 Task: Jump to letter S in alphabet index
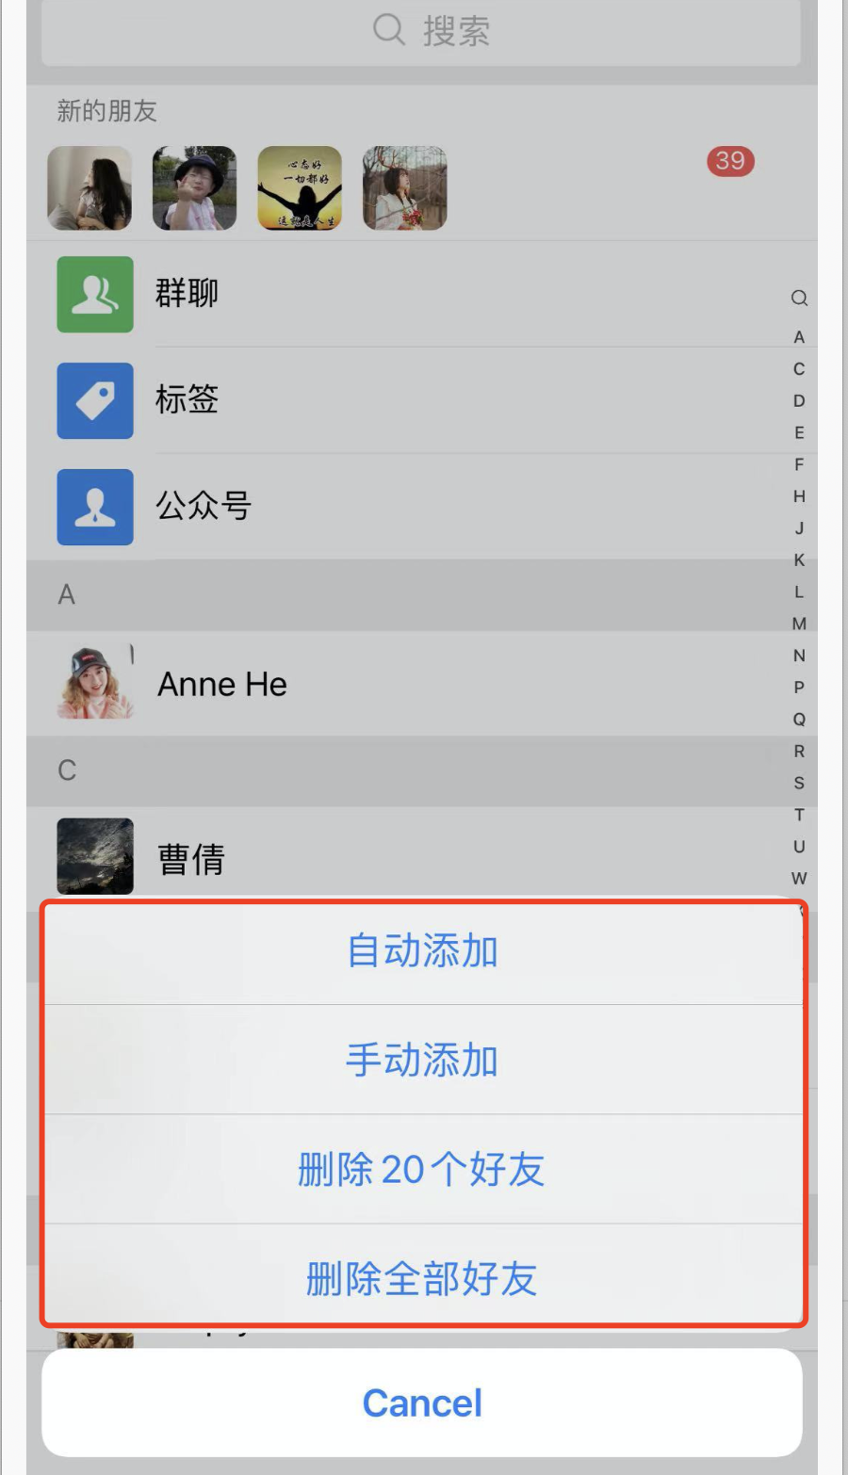[x=799, y=783]
